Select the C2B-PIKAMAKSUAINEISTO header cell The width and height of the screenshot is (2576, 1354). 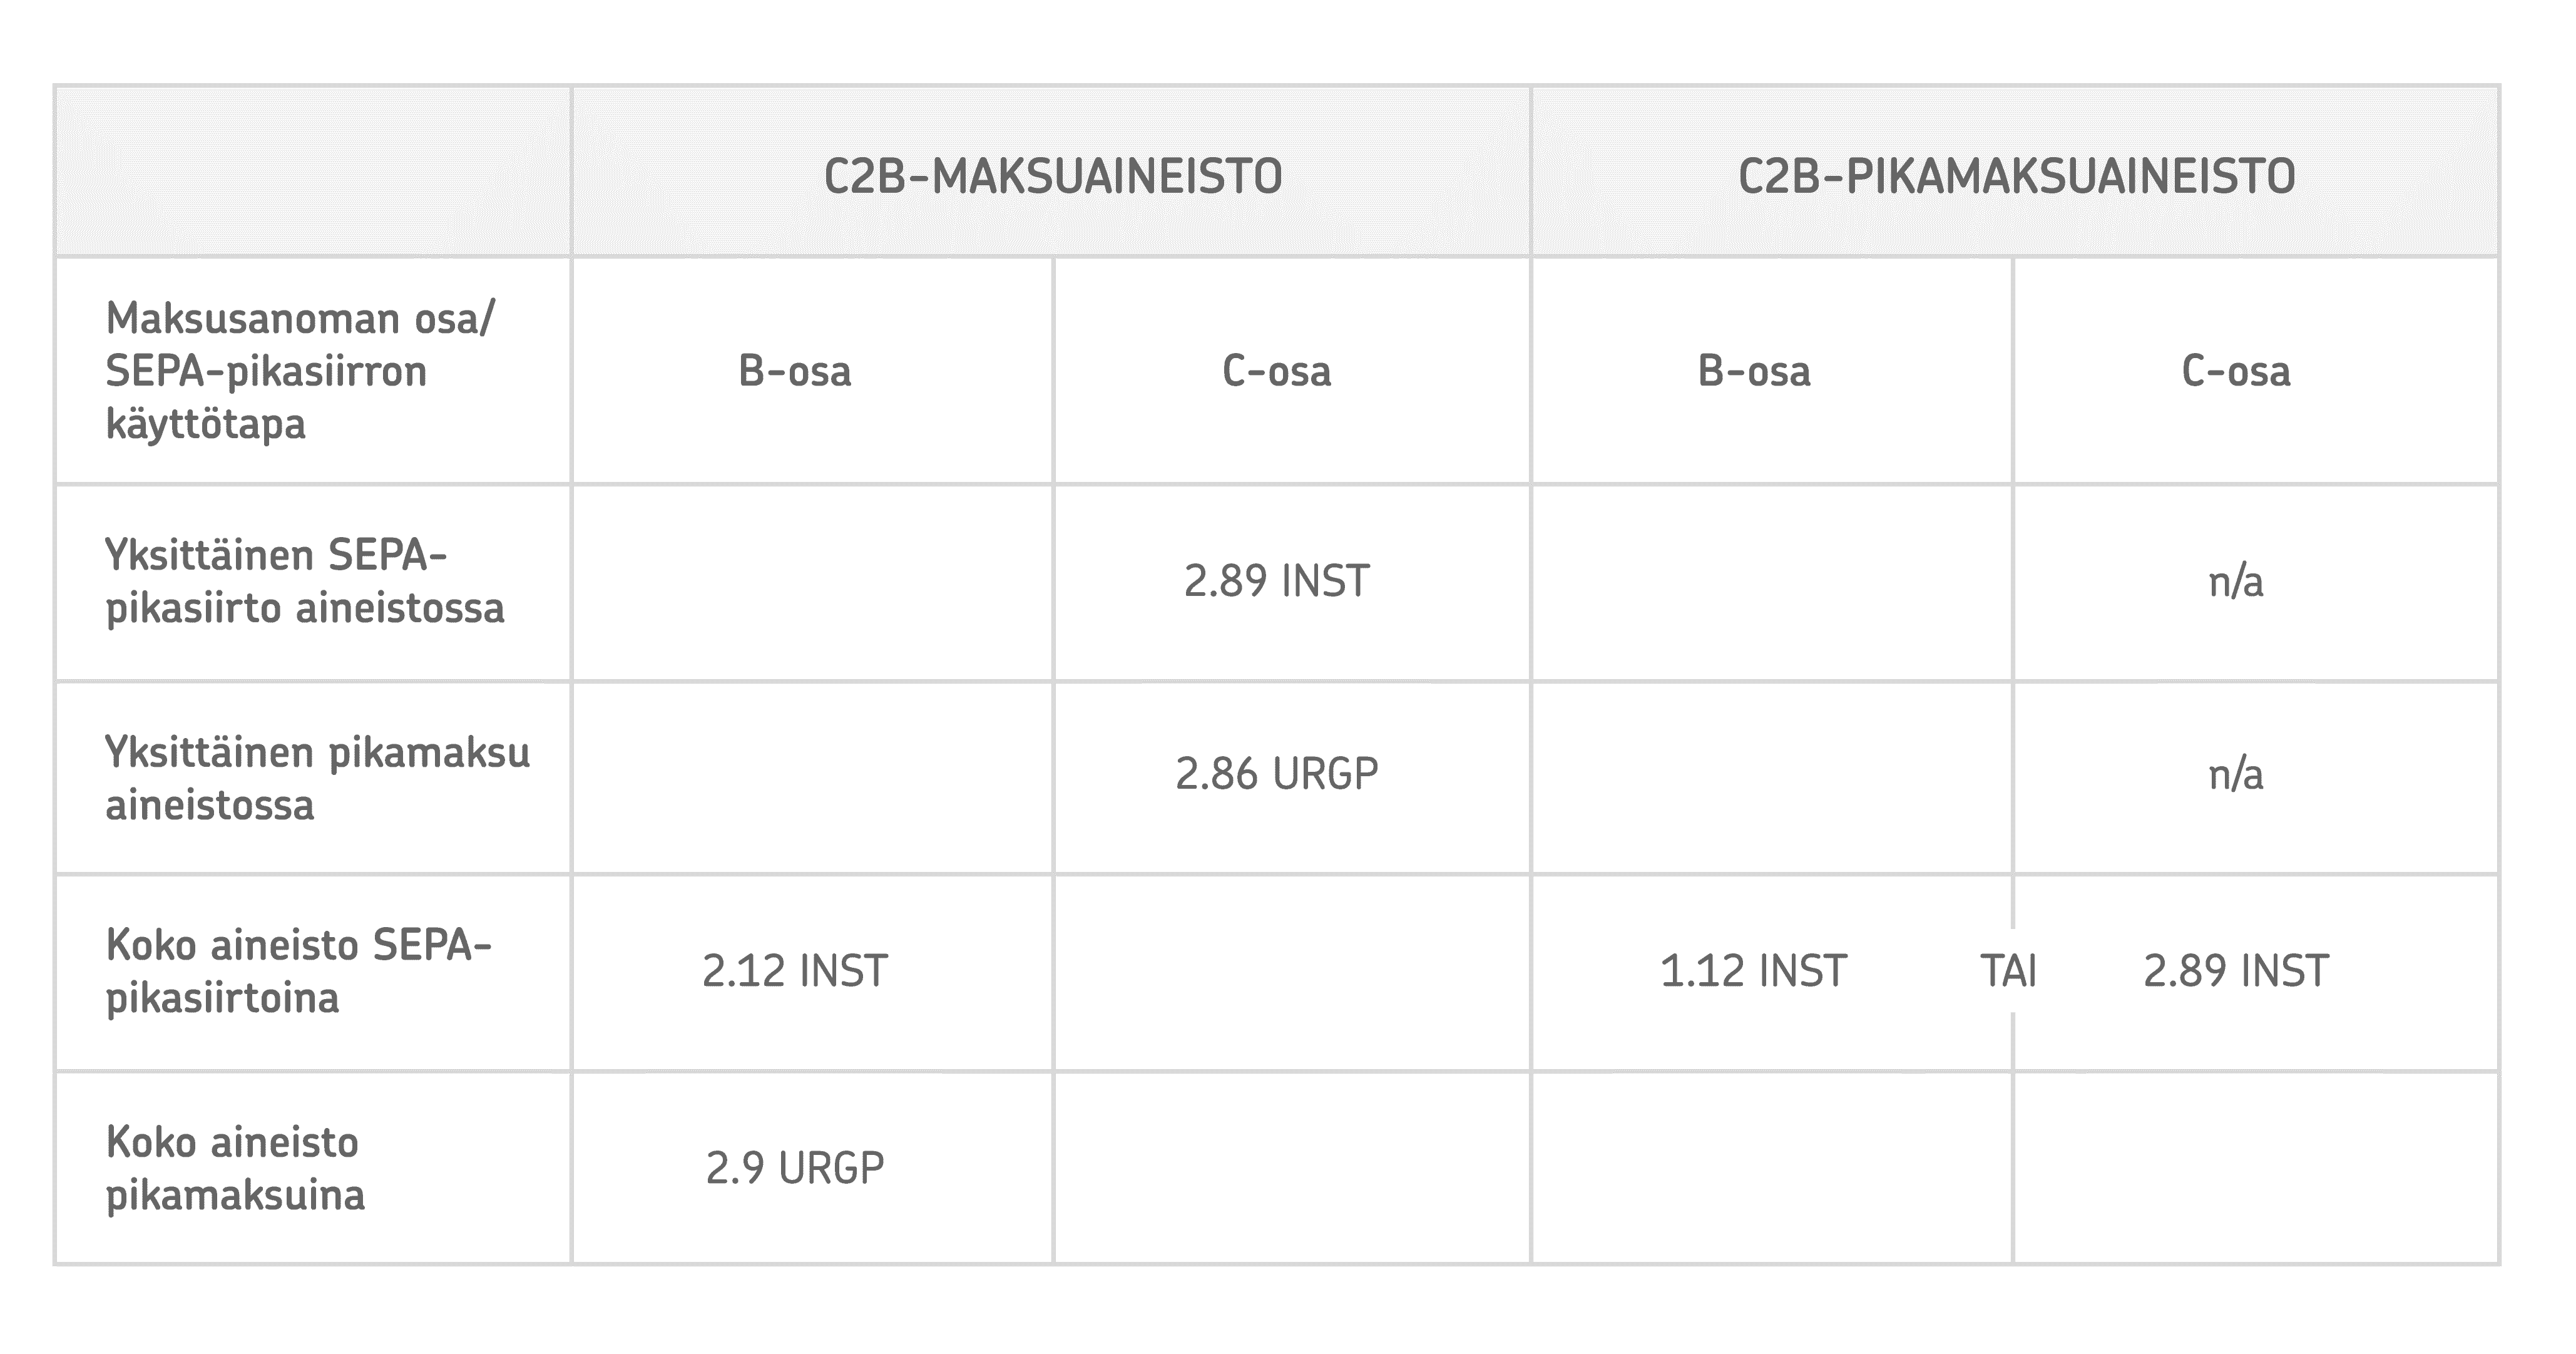2016,176
